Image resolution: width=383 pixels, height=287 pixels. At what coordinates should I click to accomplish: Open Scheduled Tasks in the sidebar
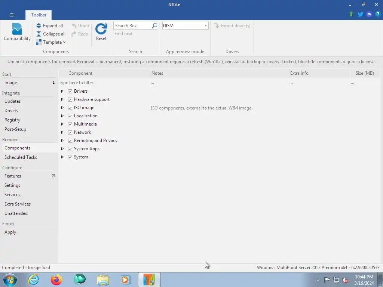tap(29, 157)
